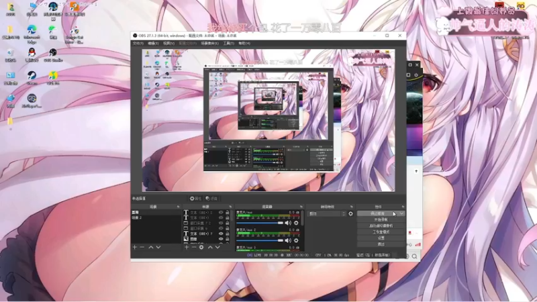Remove the selected scene with the minus icon
The width and height of the screenshot is (537, 302).
(142, 247)
